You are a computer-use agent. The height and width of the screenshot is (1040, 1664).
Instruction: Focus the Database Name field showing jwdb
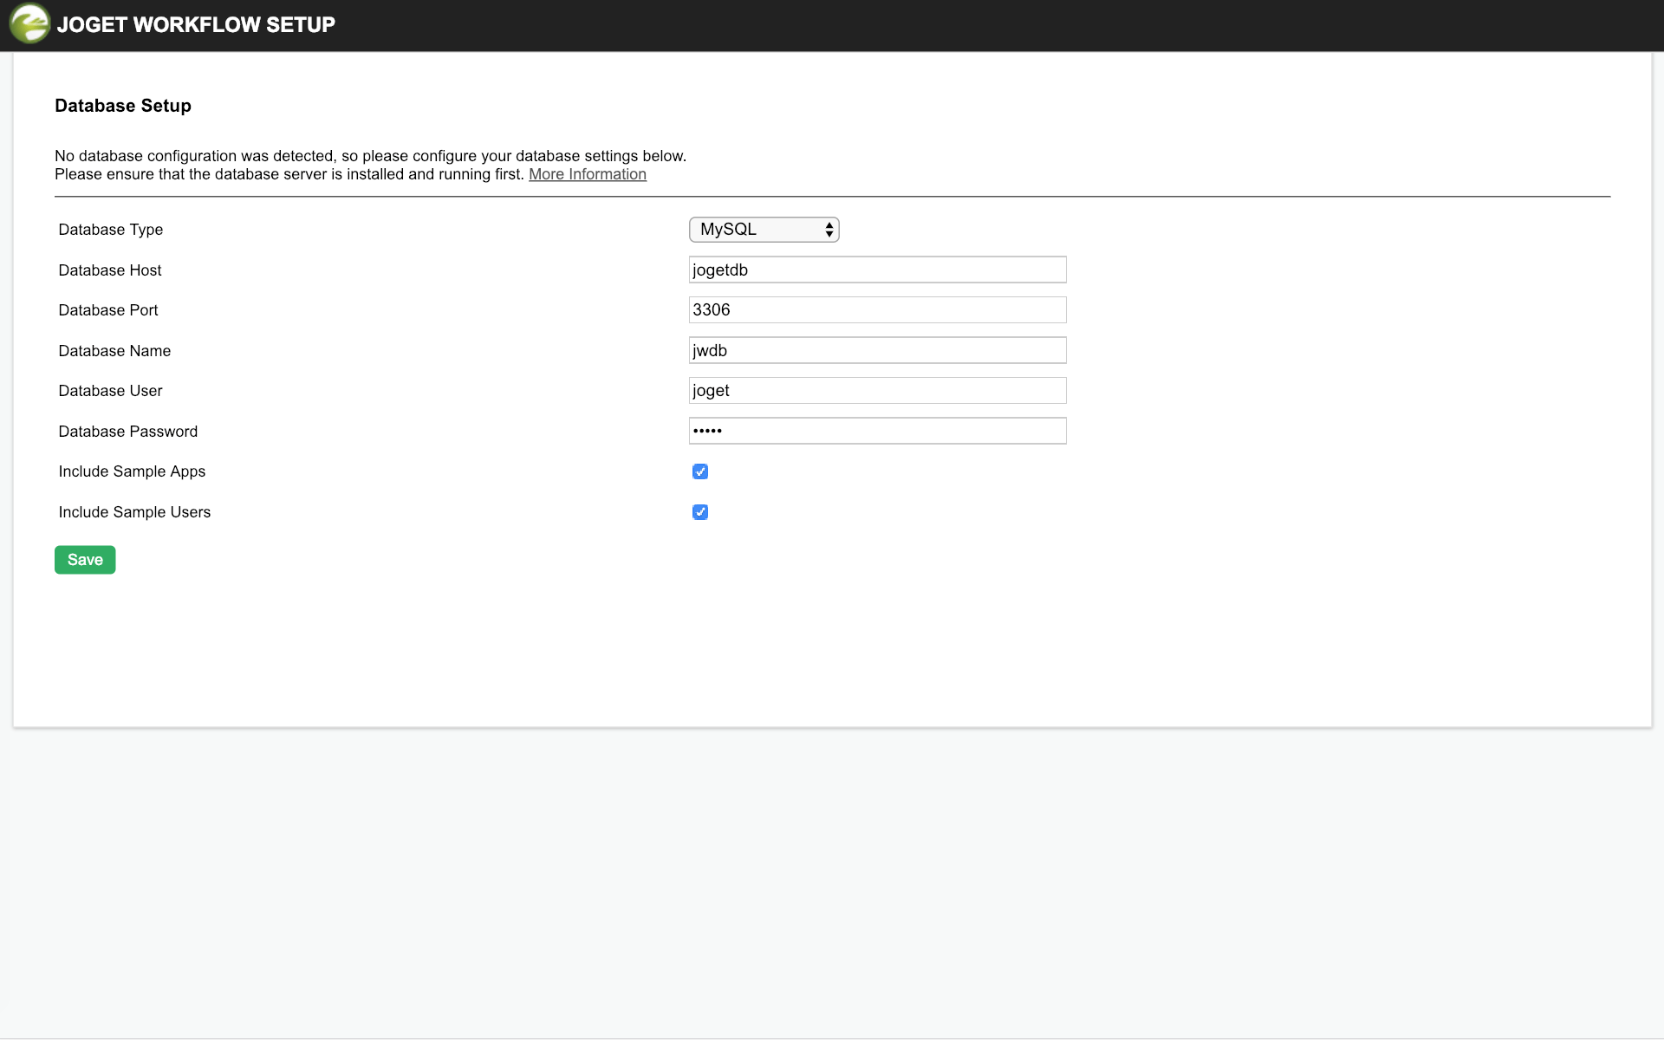click(877, 350)
